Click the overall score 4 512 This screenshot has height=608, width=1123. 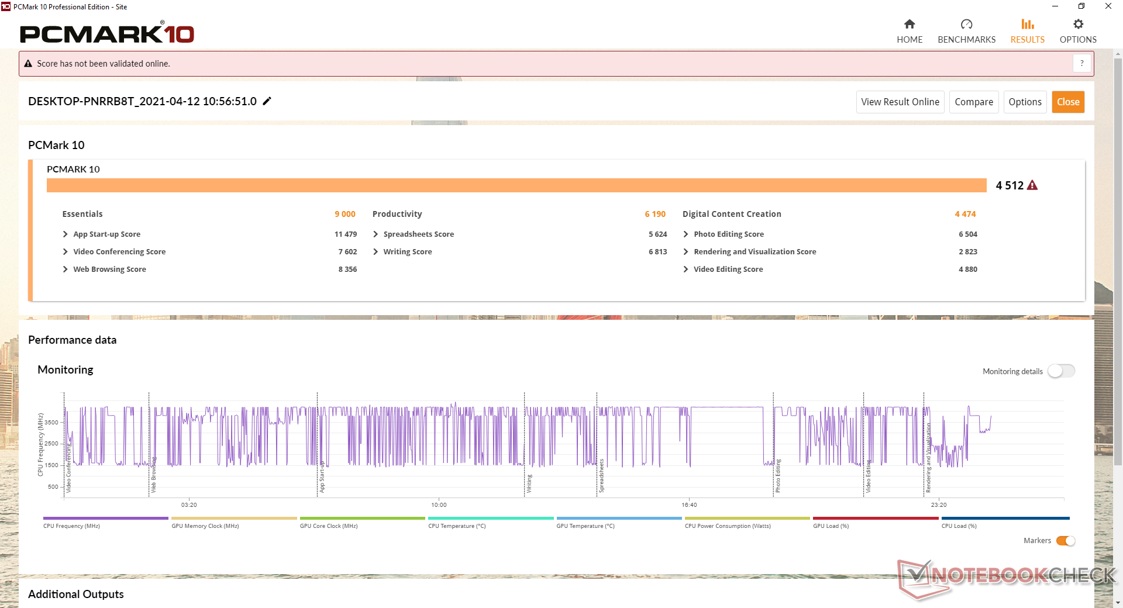coord(1010,185)
